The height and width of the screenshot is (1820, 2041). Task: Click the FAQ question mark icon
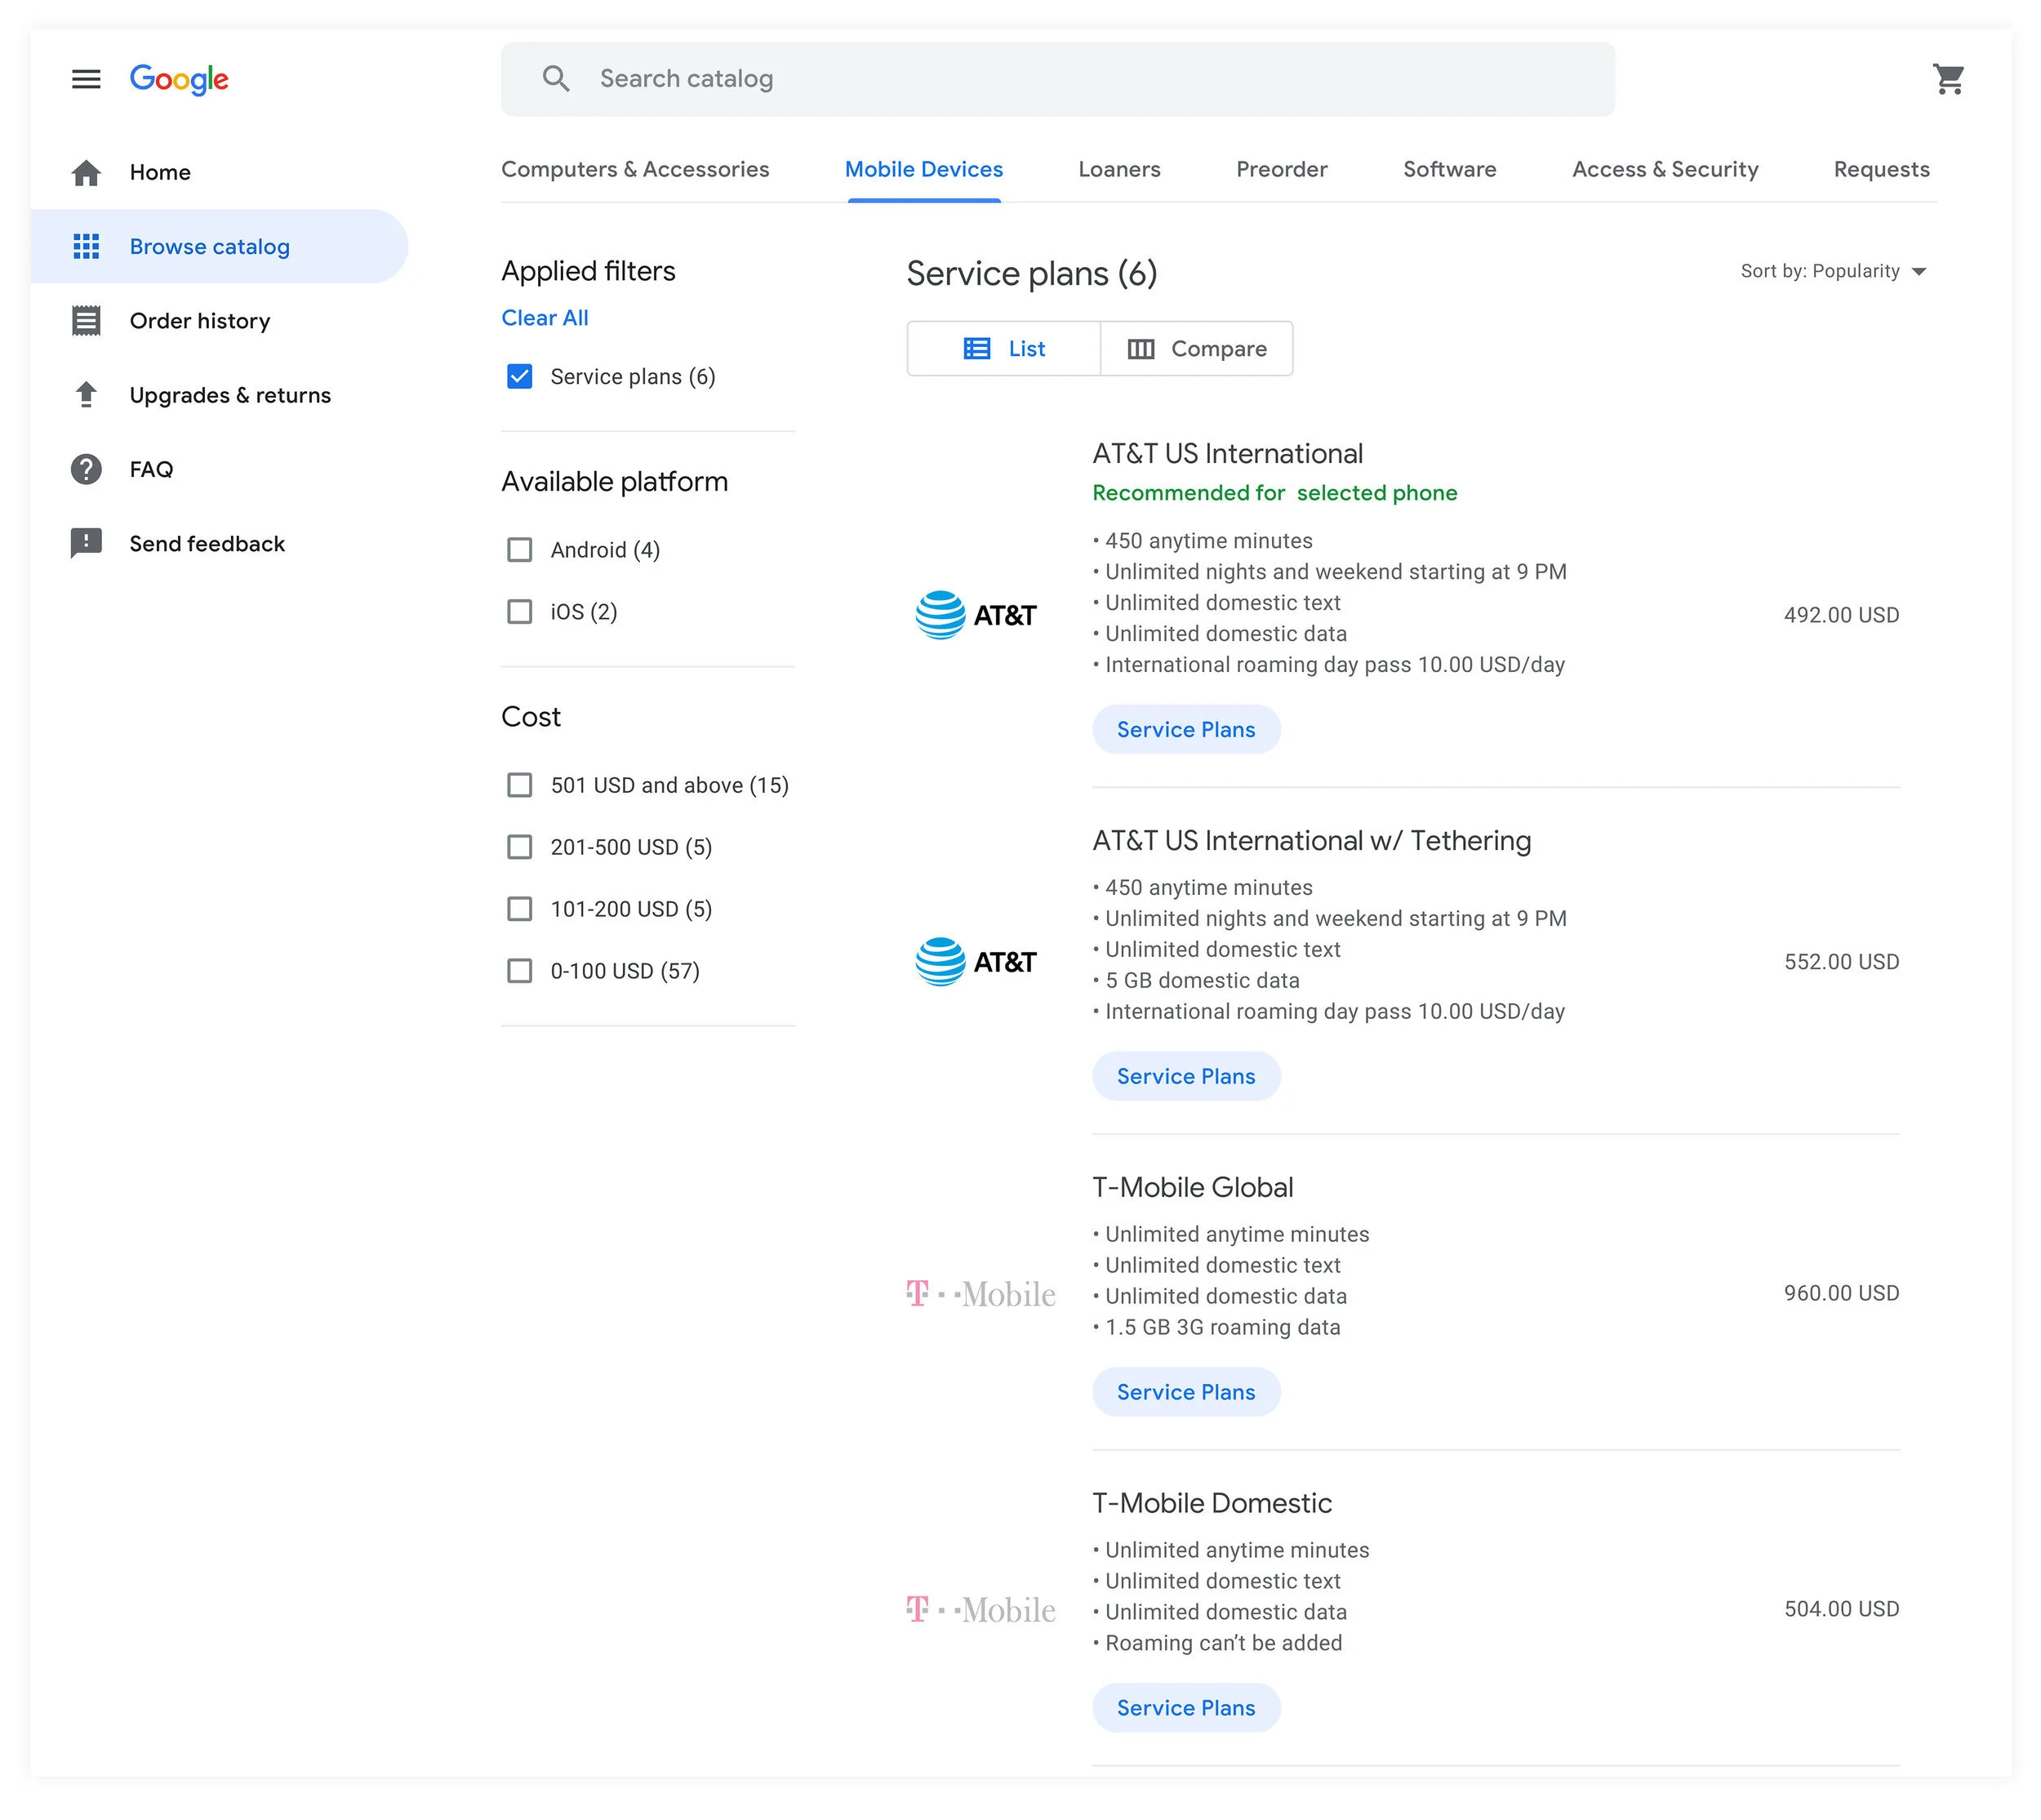(x=86, y=469)
